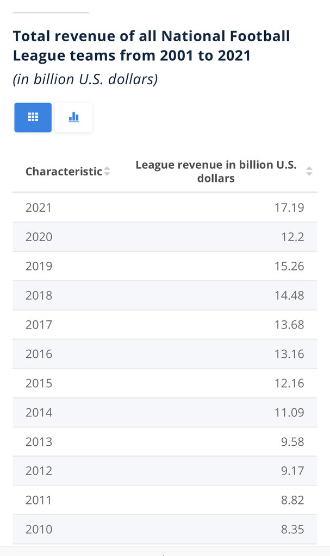The image size is (330, 556).
Task: Click the statistic title heading
Action: click(x=151, y=46)
